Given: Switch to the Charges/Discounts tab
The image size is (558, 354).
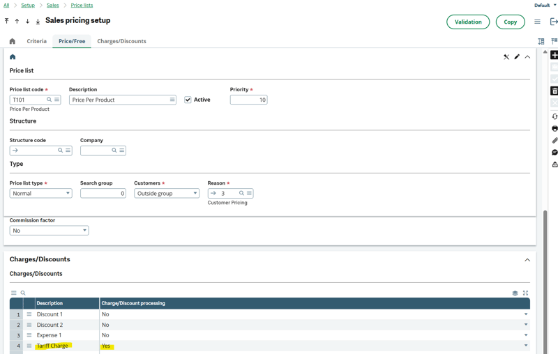Looking at the screenshot, I should point(121,42).
